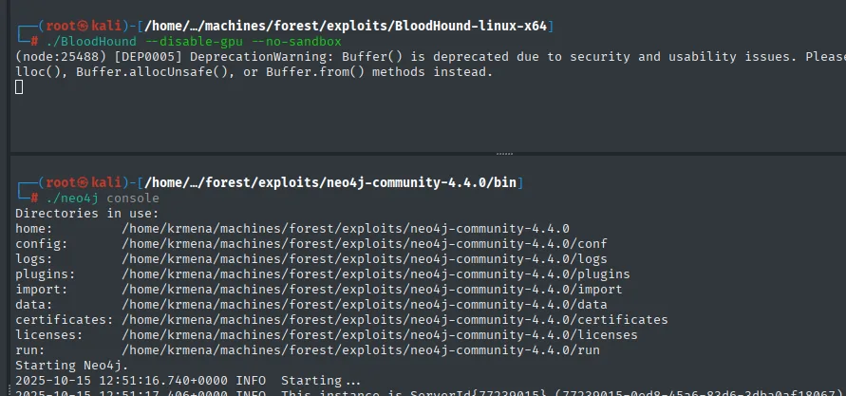Image resolution: width=846 pixels, height=396 pixels.
Task: Click the 'licenses:' label
Action: pyautogui.click(x=49, y=334)
